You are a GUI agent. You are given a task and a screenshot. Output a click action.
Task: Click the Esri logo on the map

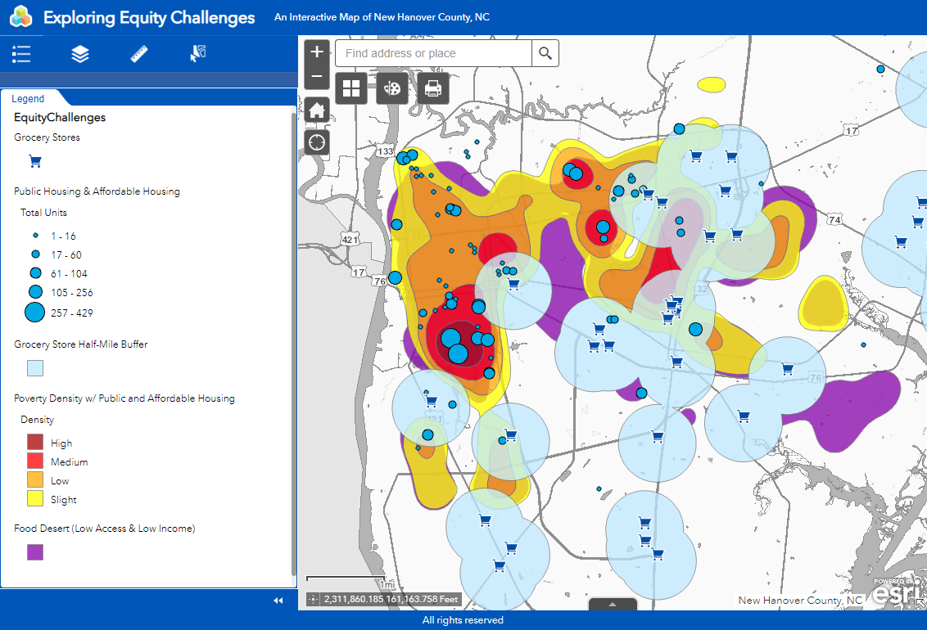point(898,592)
